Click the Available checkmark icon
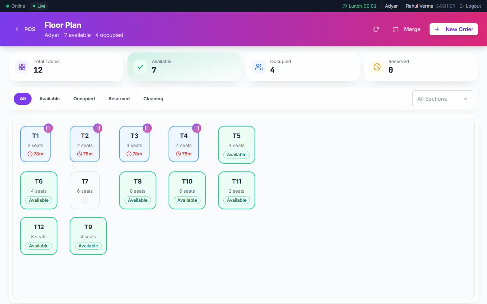 click(x=140, y=67)
